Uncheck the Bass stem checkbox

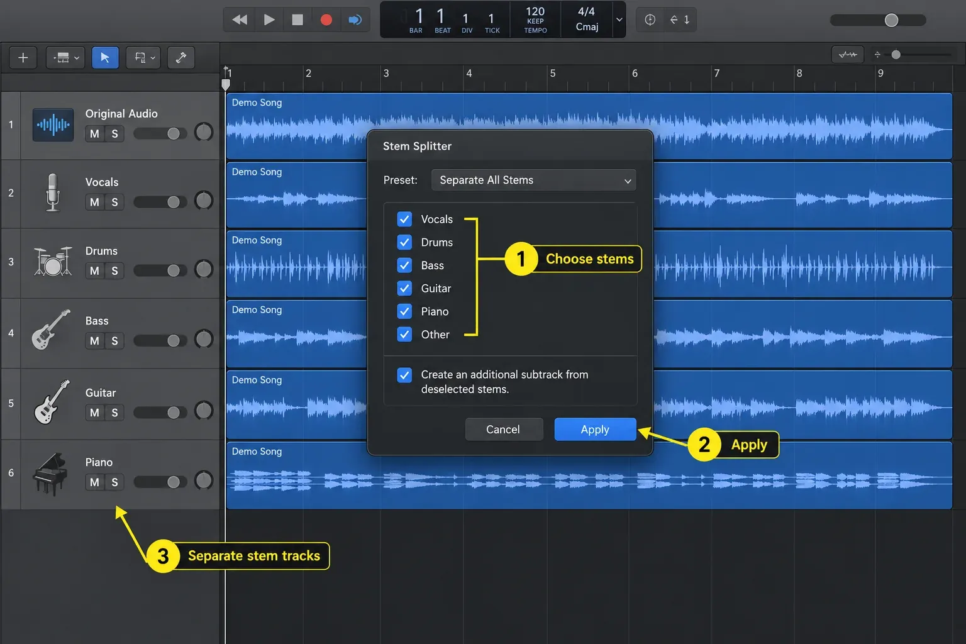click(404, 265)
